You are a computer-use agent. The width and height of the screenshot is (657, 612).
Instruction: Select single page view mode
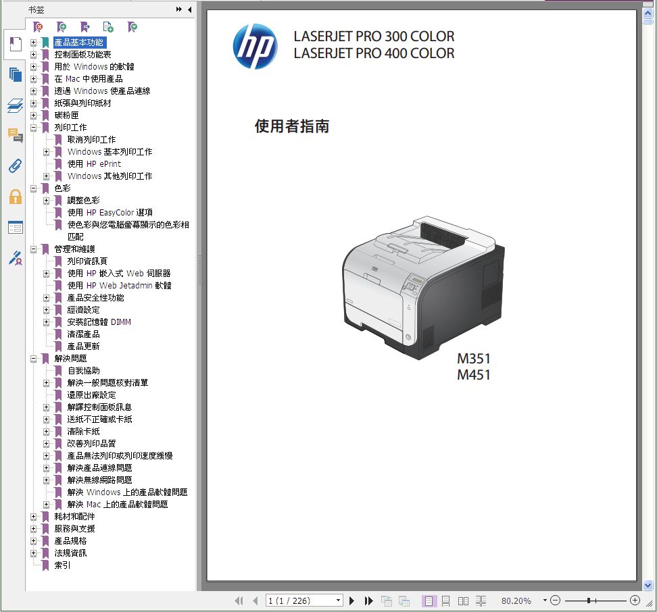point(429,601)
